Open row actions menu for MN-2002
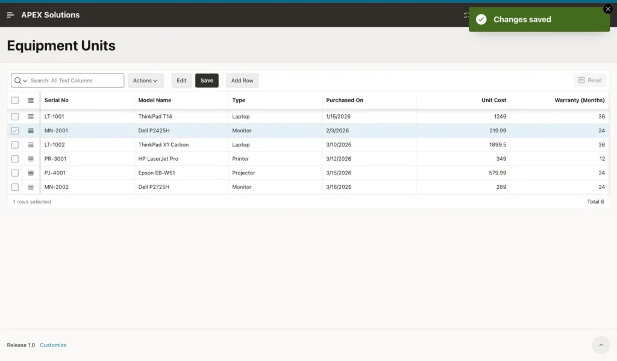 (x=31, y=187)
